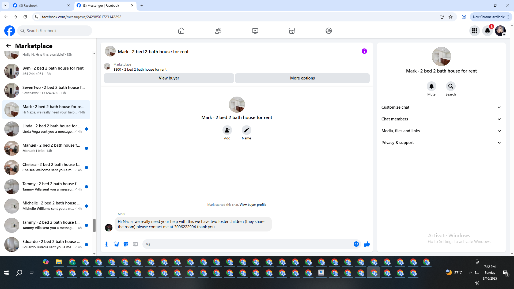The height and width of the screenshot is (289, 514).
Task: Mute this conversation with bell icon
Action: pos(431,86)
